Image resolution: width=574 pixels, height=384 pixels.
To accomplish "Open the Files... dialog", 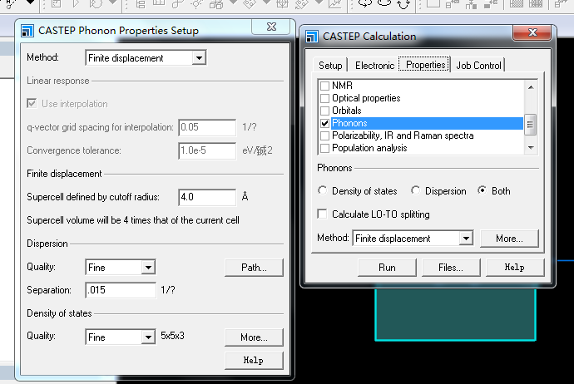I will coord(451,268).
